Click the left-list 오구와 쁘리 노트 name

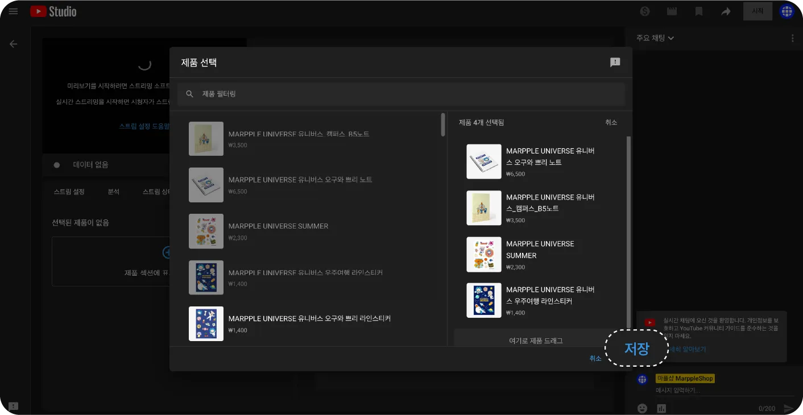300,180
